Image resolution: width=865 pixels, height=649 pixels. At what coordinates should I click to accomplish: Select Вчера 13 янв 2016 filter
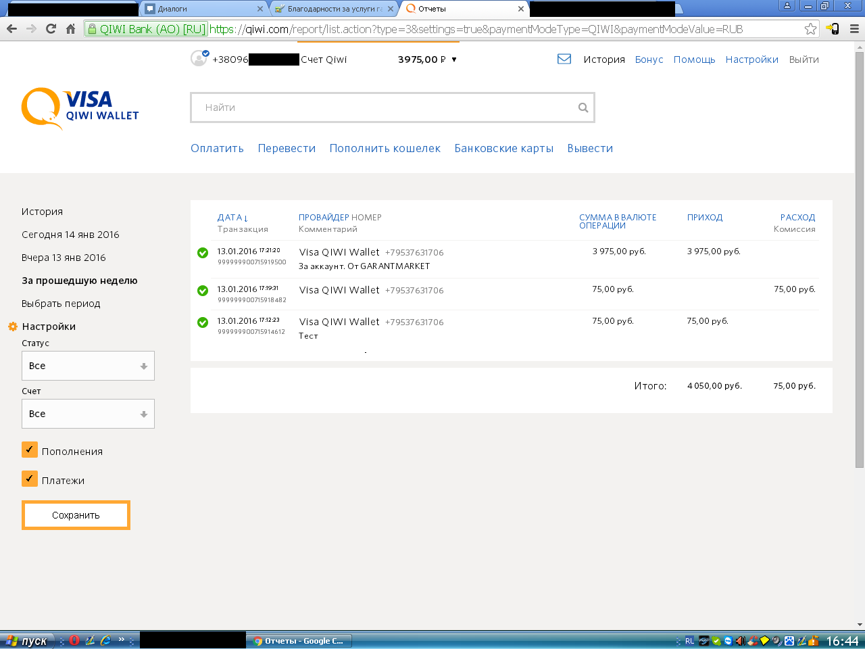pos(64,258)
